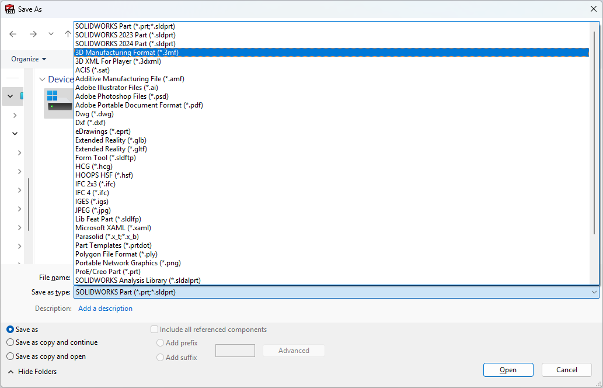603x388 pixels.
Task: Click the Save as type dropdown arrow
Action: [x=594, y=292]
